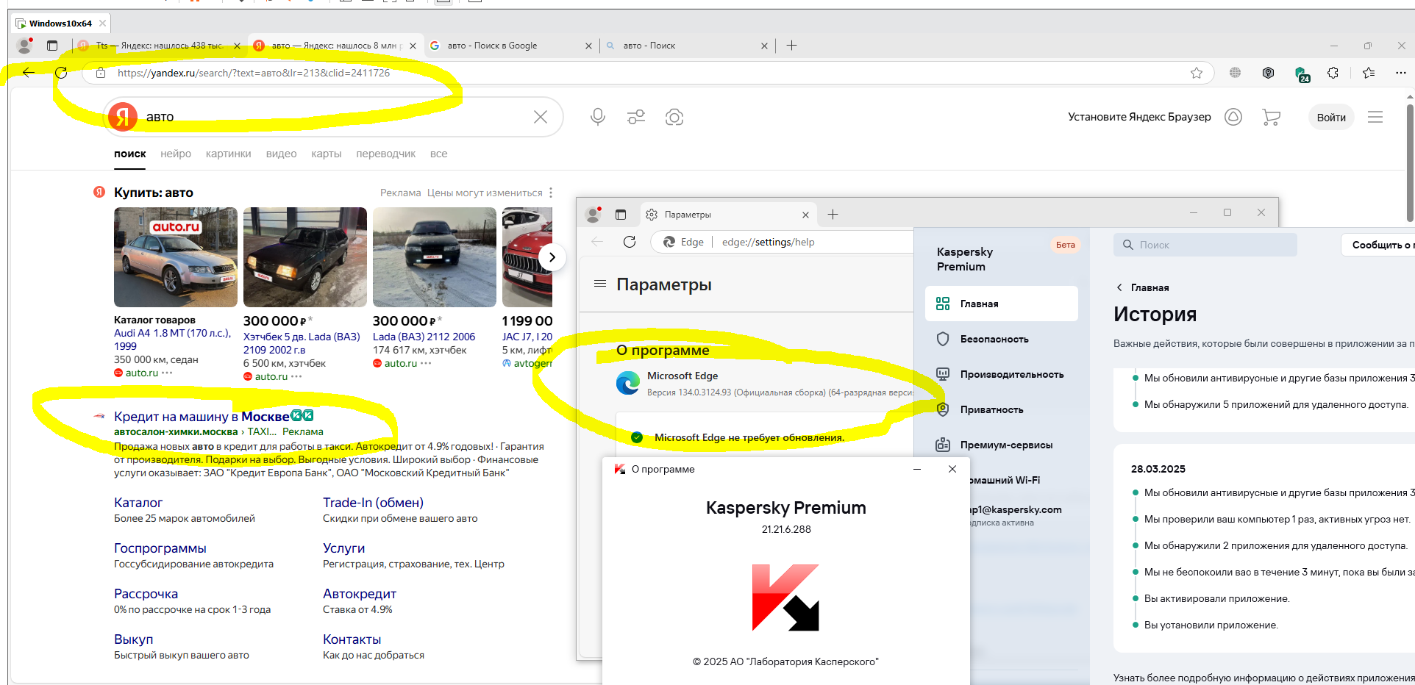Focus the Kaspersky Поиск search field
This screenshot has height=685, width=1415.
point(1205,245)
